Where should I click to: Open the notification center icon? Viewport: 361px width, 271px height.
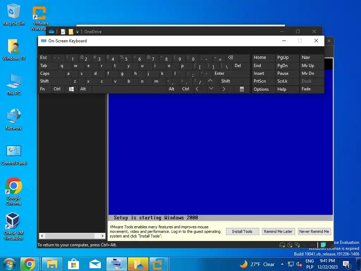click(347, 264)
